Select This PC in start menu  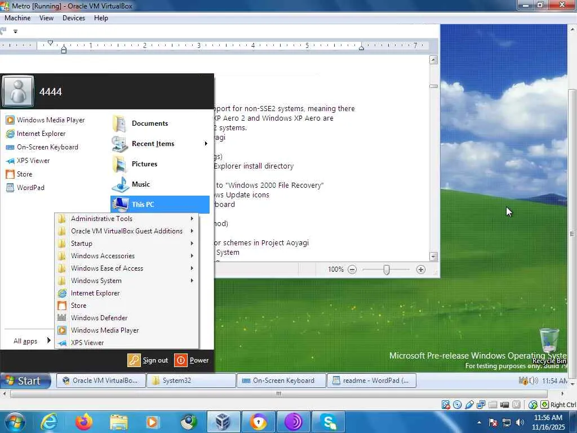pyautogui.click(x=159, y=204)
